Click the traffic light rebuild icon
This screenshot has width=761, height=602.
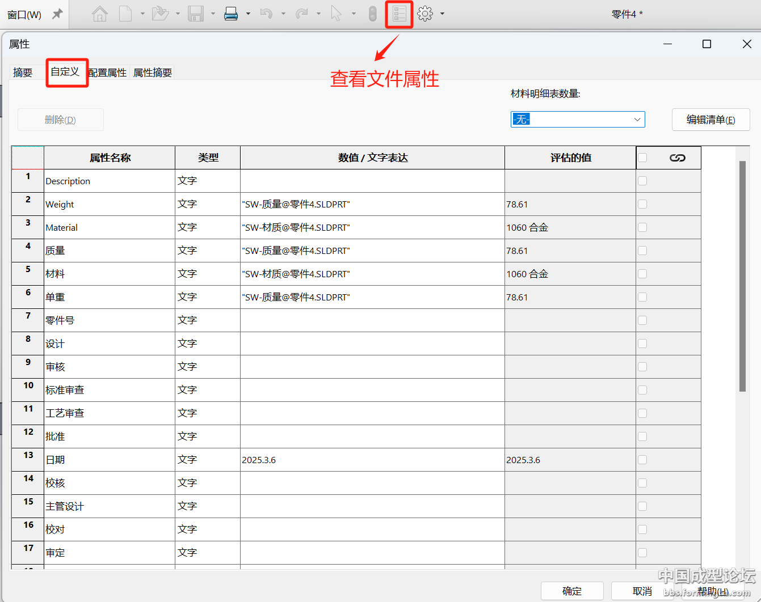click(372, 14)
